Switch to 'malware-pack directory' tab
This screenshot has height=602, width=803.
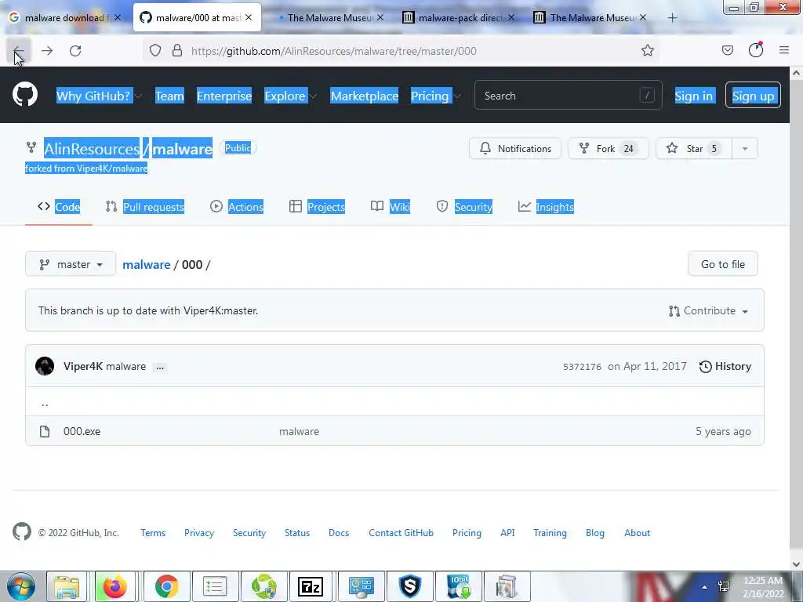(x=460, y=17)
